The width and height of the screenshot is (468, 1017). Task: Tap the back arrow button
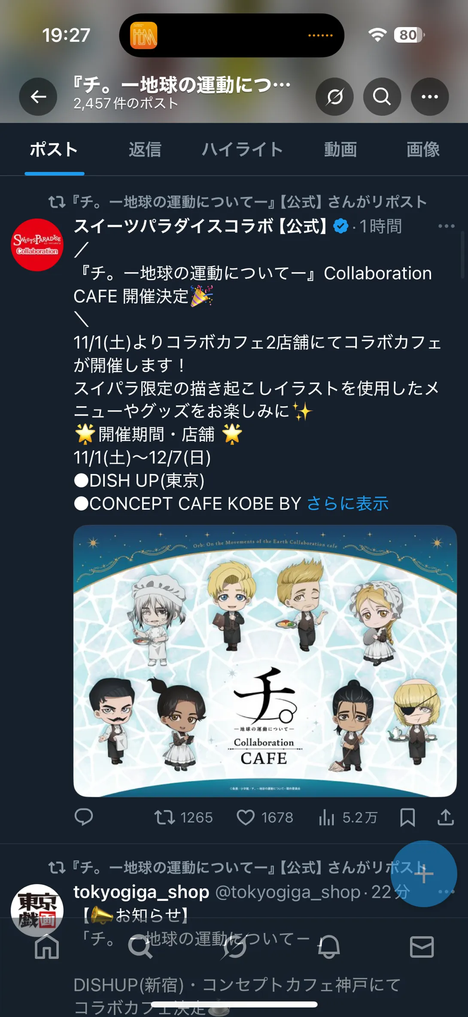pos(38,97)
